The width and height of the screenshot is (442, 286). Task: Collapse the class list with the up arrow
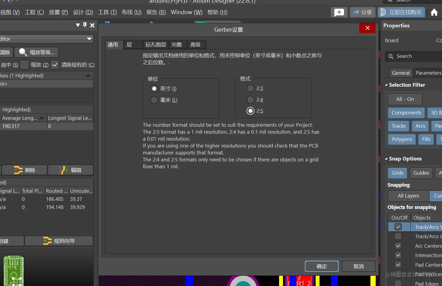point(88,76)
